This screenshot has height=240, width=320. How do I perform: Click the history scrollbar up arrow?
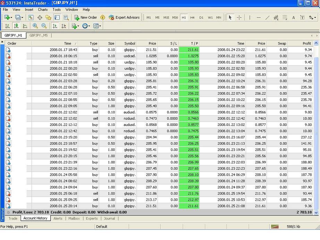coord(316,43)
